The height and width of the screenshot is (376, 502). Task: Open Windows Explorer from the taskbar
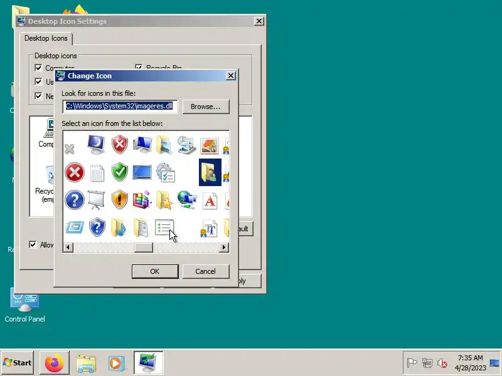pyautogui.click(x=86, y=363)
